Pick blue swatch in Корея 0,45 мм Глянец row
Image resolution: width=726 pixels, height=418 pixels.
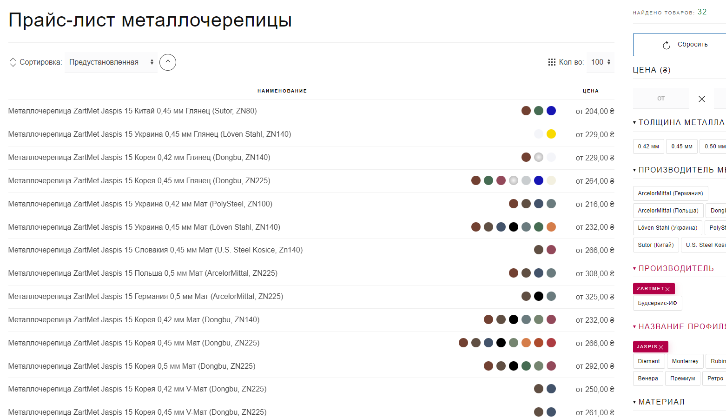539,180
